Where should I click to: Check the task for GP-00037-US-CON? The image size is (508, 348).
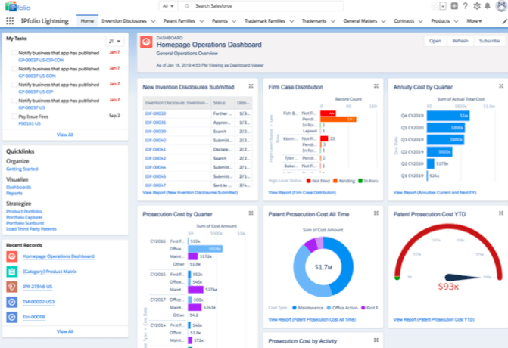point(14,69)
